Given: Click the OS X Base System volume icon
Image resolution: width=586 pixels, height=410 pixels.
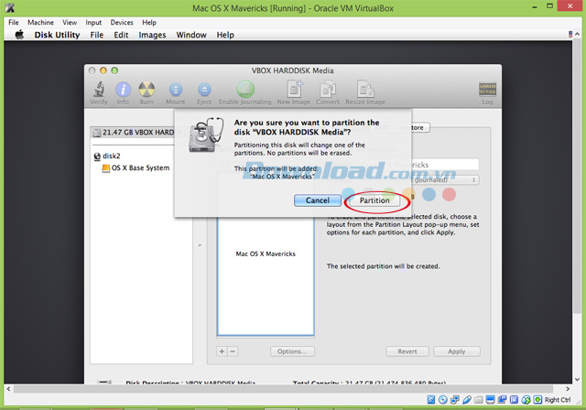Looking at the screenshot, I should pos(106,168).
